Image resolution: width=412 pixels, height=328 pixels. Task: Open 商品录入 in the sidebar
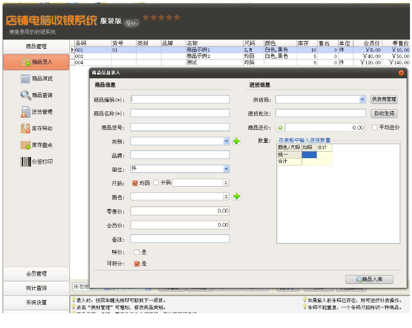click(36, 62)
